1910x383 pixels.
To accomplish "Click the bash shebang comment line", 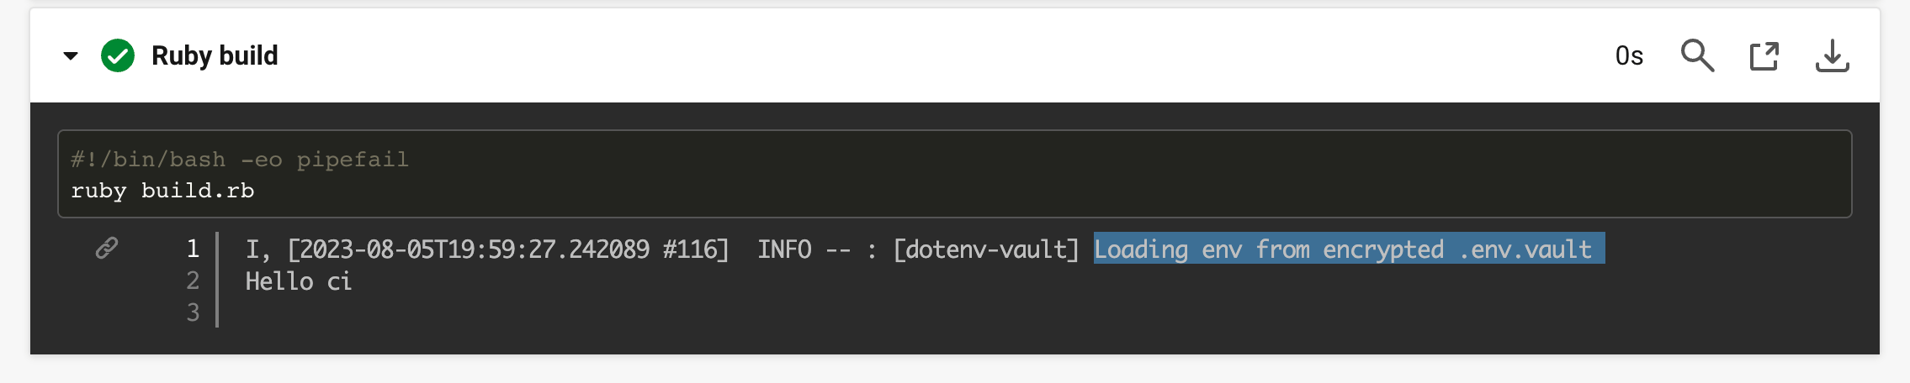I will tap(240, 160).
